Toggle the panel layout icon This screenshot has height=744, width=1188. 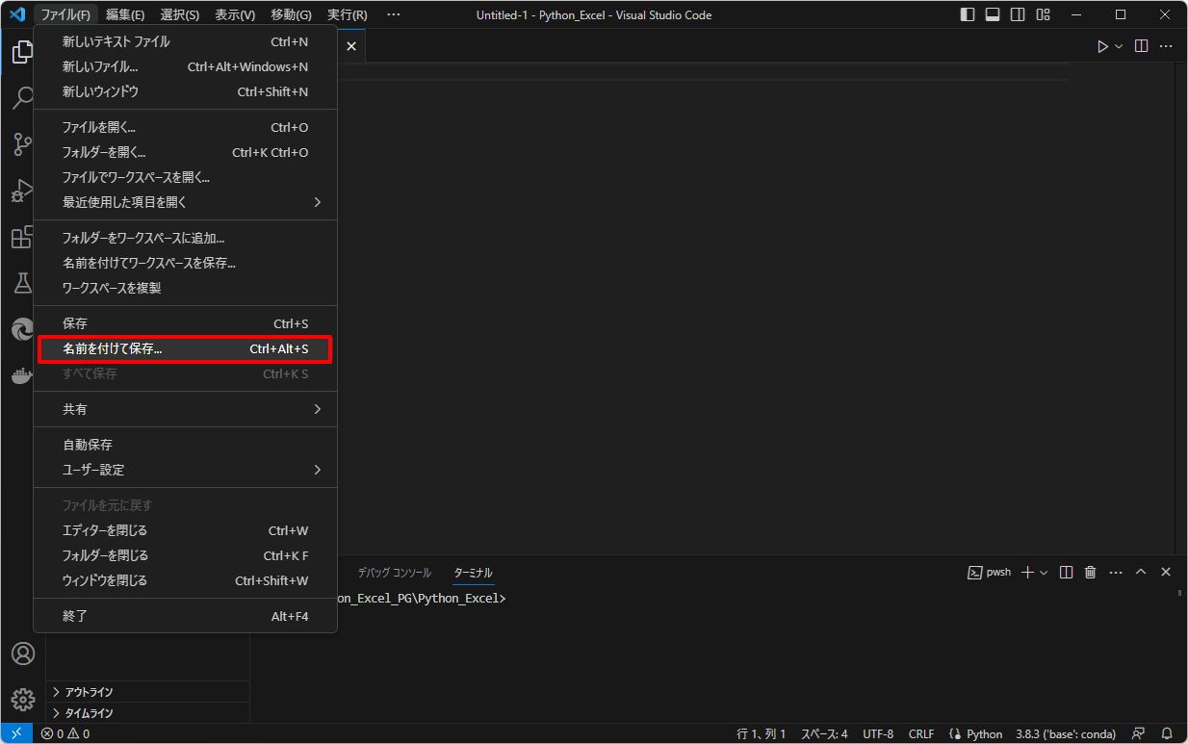[x=992, y=14]
